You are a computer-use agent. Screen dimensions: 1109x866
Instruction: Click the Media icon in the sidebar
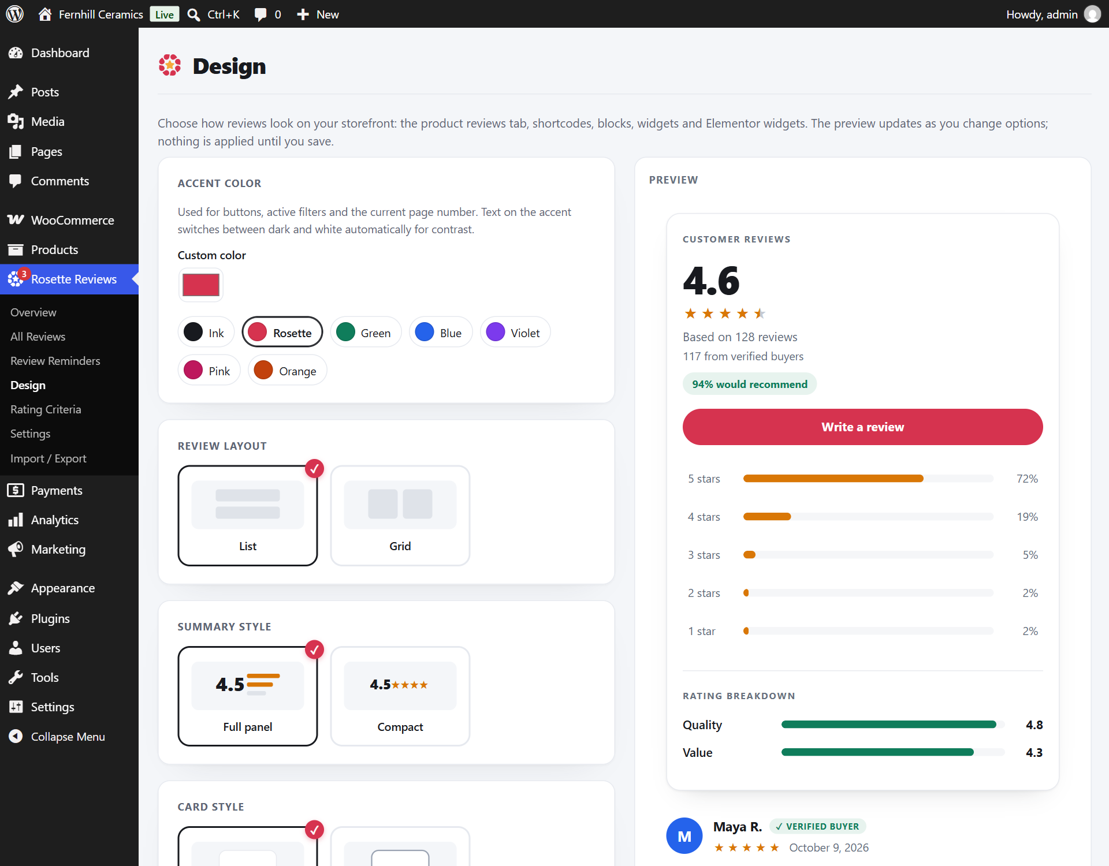point(16,121)
